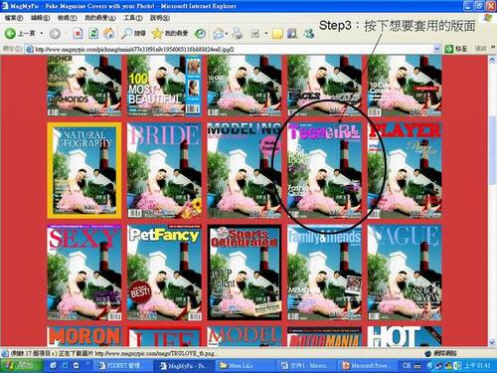Click the Mail envelope icon
Viewport: 497px width, 373px height.
tap(219, 33)
